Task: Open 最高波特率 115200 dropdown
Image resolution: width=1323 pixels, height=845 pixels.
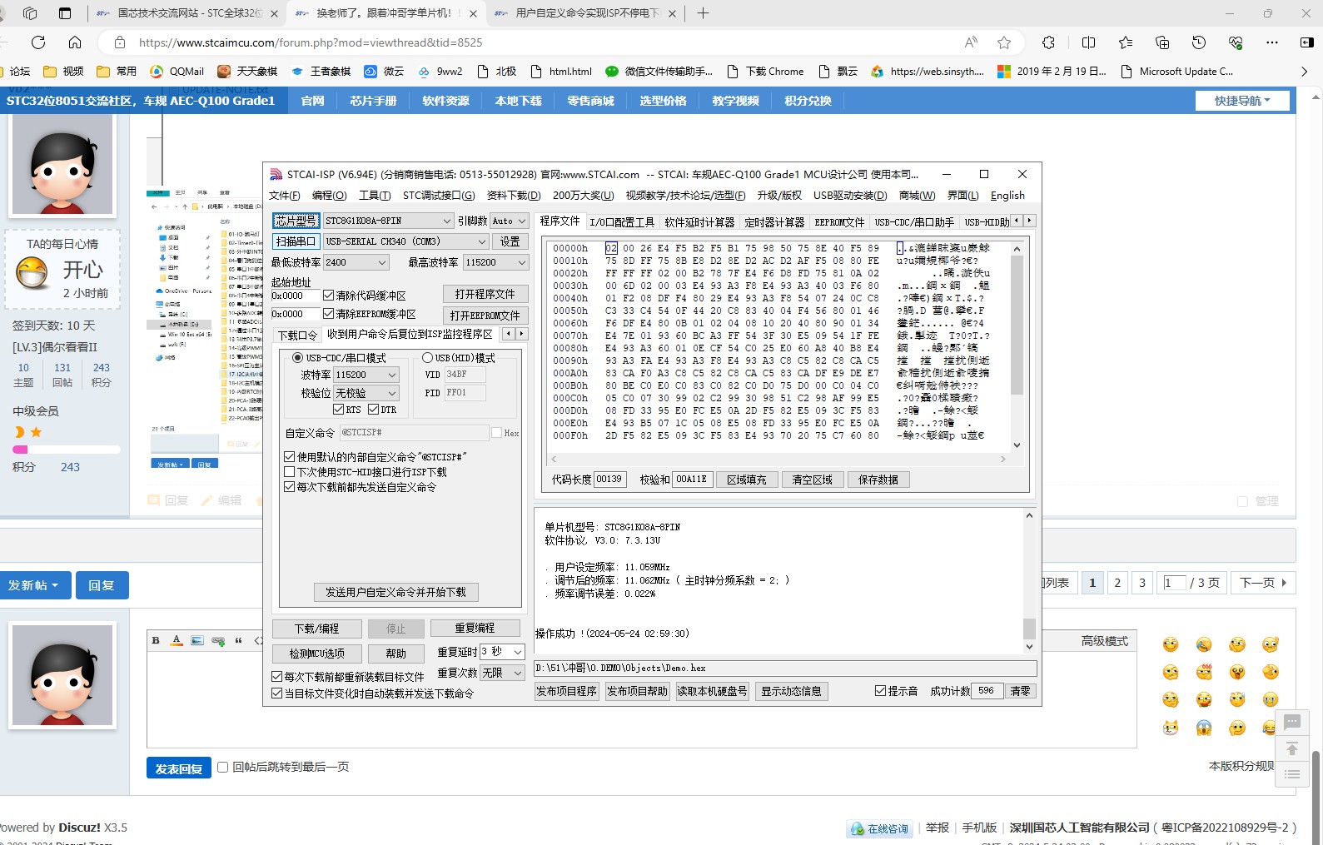Action: [496, 262]
